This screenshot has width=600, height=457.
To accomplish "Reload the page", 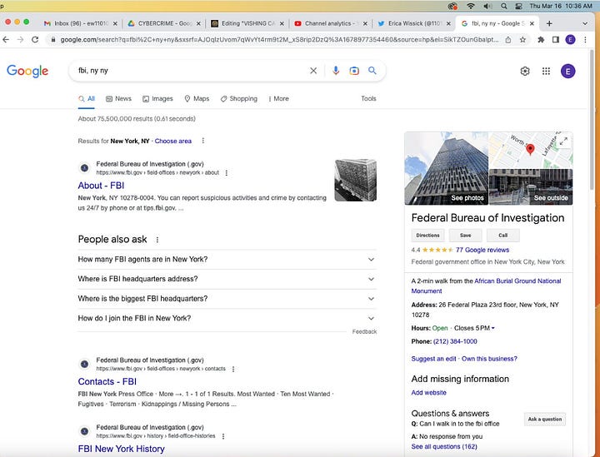I will point(35,39).
